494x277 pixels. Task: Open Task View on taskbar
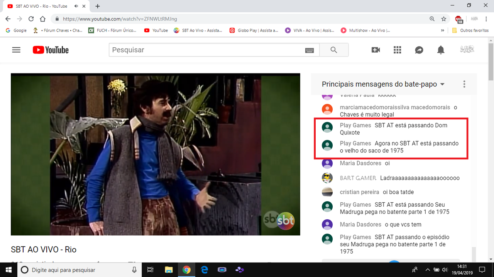pyautogui.click(x=151, y=270)
